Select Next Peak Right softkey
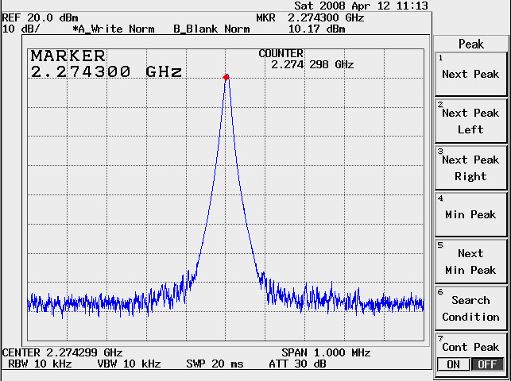 tap(470, 167)
